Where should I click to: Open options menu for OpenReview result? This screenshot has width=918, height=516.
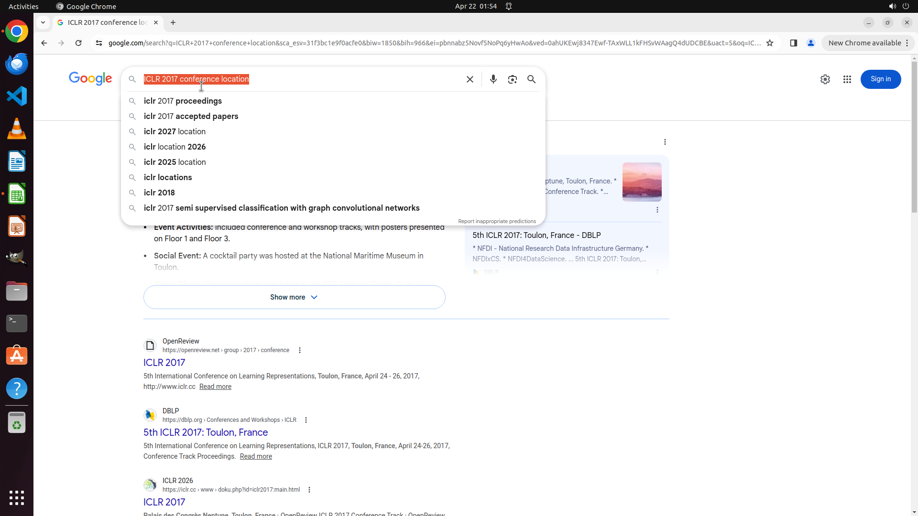click(300, 350)
